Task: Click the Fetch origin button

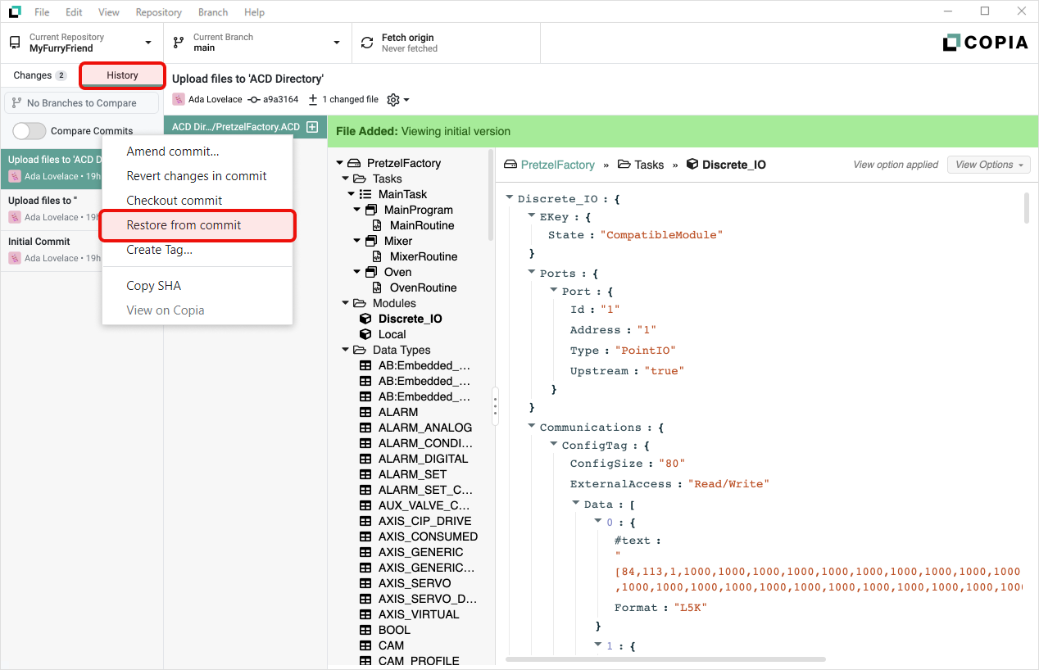Action: (446, 43)
